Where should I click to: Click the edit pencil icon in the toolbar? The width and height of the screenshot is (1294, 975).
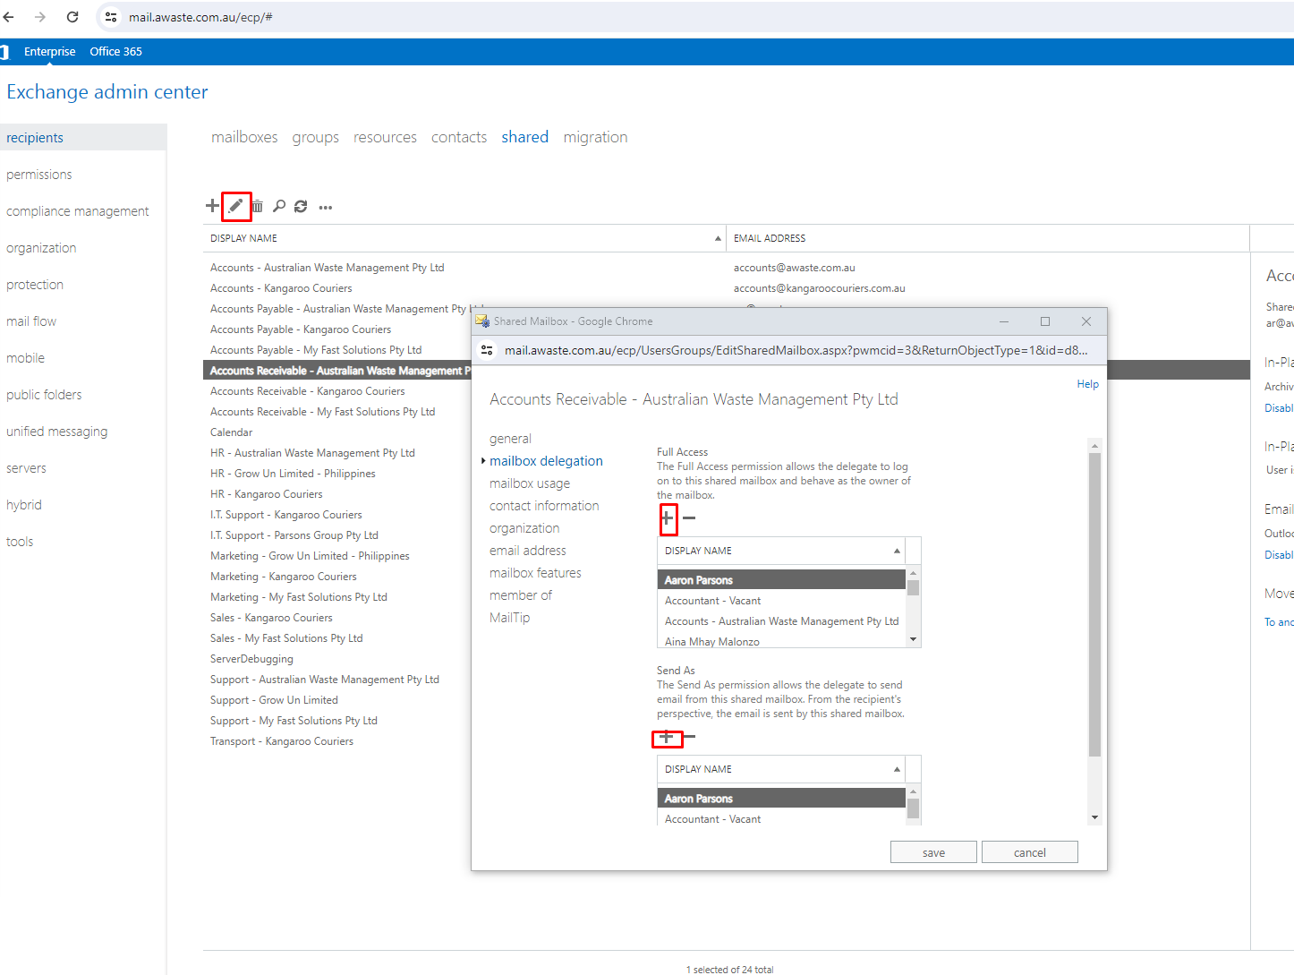[235, 206]
